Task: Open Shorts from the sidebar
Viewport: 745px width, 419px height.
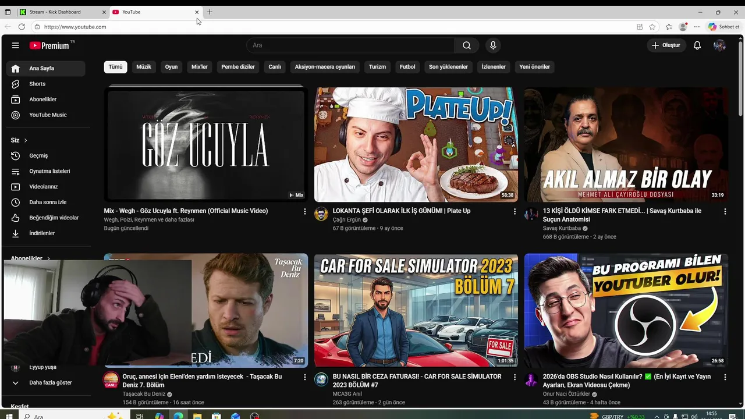Action: pyautogui.click(x=46, y=84)
